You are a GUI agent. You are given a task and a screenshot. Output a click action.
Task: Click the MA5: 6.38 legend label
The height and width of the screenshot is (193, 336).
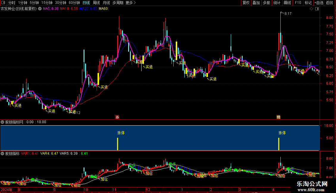click(x=51, y=9)
